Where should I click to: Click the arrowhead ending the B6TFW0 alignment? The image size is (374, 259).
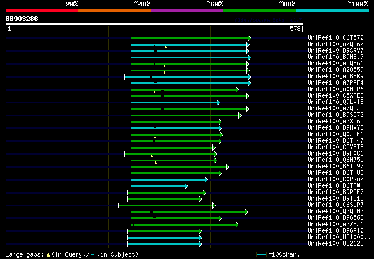tap(186, 186)
